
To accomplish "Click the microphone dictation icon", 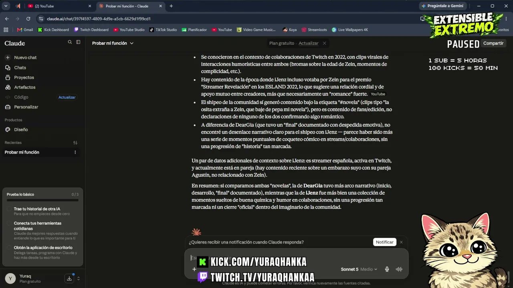I will pyautogui.click(x=387, y=269).
